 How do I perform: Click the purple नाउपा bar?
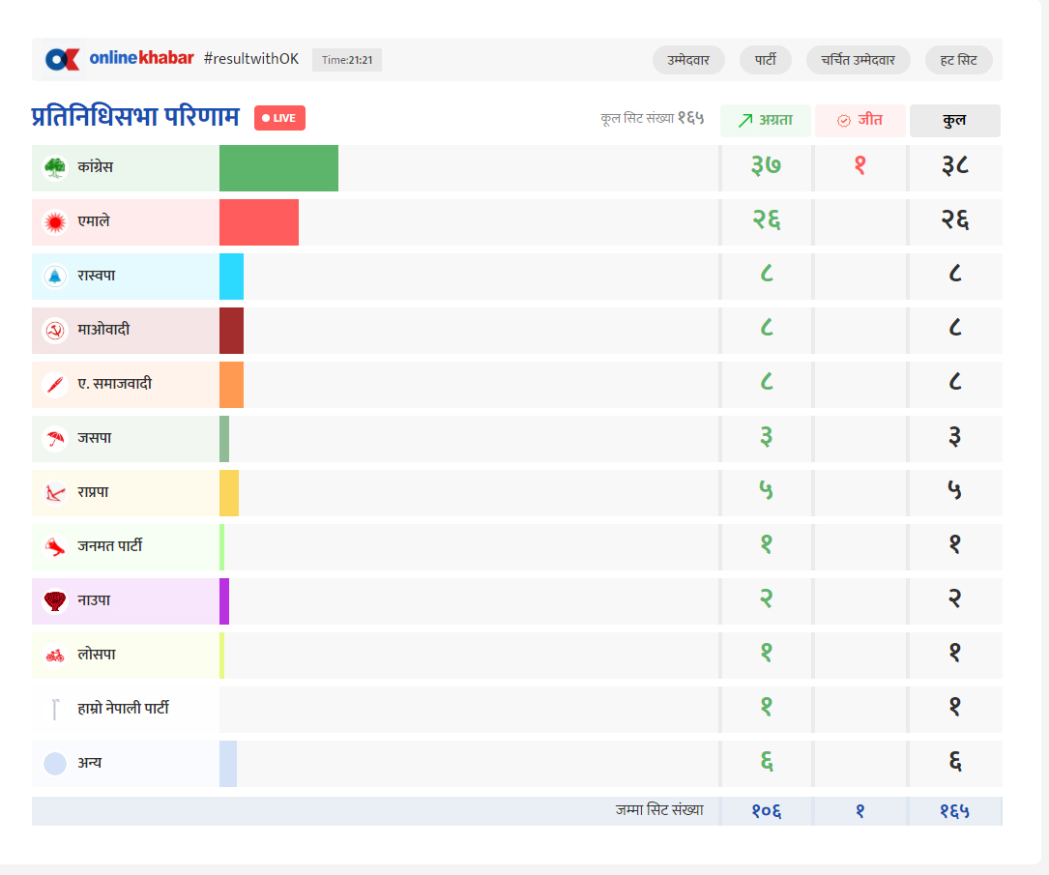pyautogui.click(x=224, y=601)
